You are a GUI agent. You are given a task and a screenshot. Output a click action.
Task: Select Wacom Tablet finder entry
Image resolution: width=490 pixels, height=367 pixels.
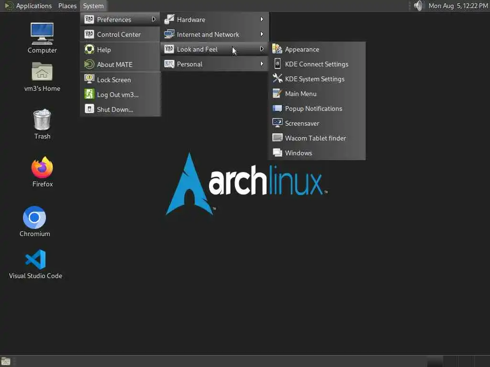(x=317, y=138)
